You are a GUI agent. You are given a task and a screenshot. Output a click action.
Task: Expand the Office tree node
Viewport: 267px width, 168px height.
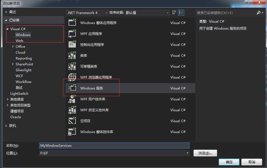13,46
